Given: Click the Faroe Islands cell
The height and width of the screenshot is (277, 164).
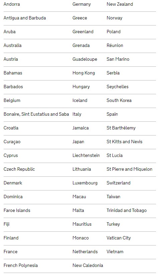Looking at the screenshot, I should coord(17,210).
